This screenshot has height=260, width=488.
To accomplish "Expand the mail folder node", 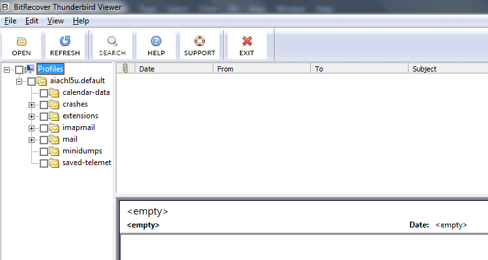I will pos(31,140).
